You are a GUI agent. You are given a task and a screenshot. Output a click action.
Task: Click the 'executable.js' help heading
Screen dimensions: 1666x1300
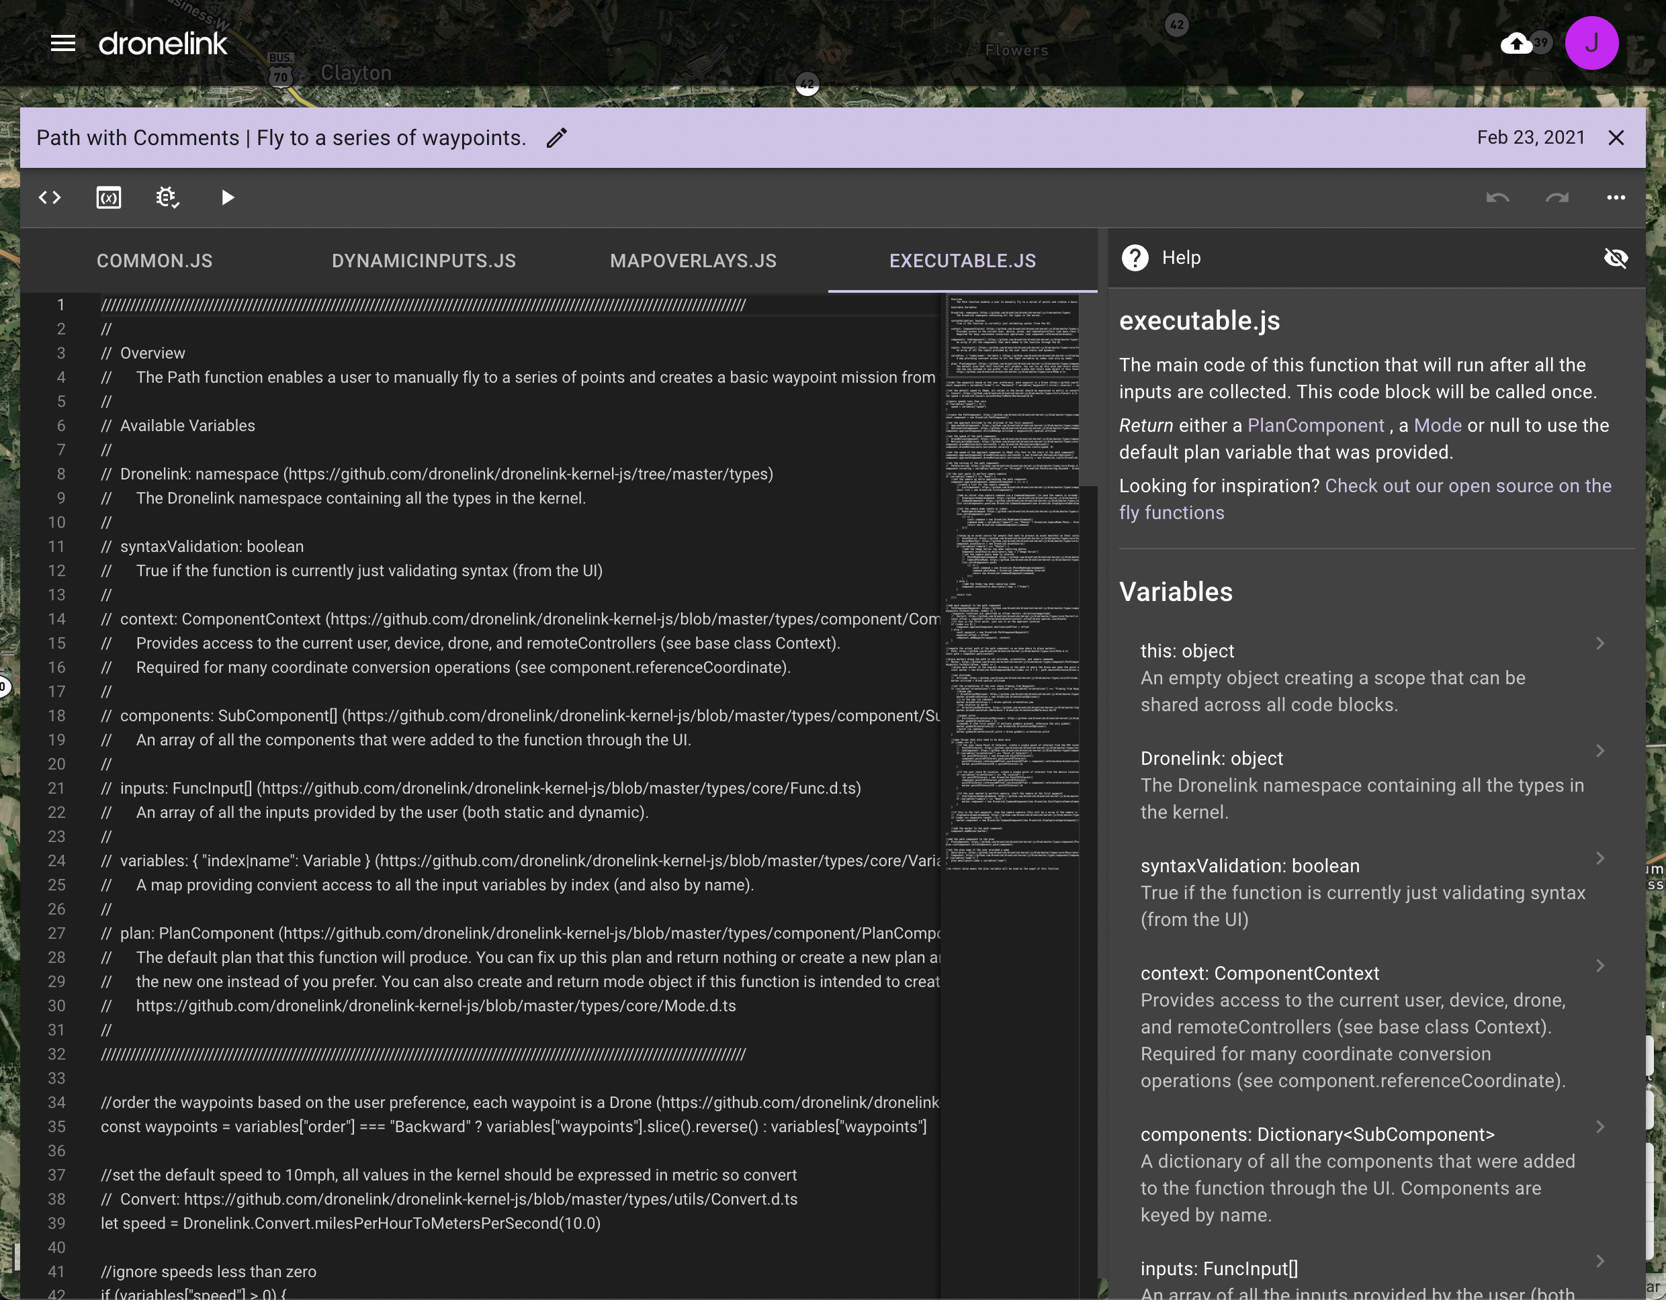pos(1199,320)
